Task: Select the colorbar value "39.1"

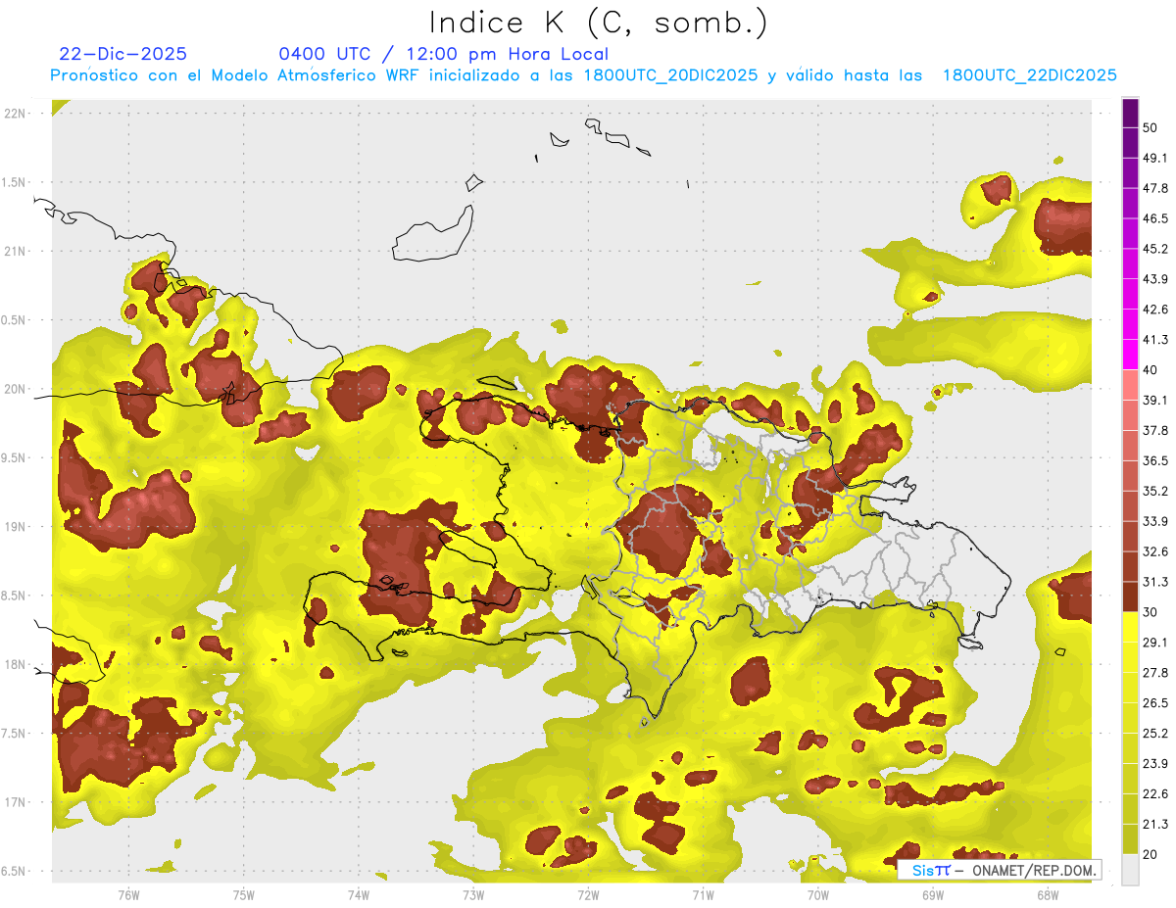Action: 1154,401
